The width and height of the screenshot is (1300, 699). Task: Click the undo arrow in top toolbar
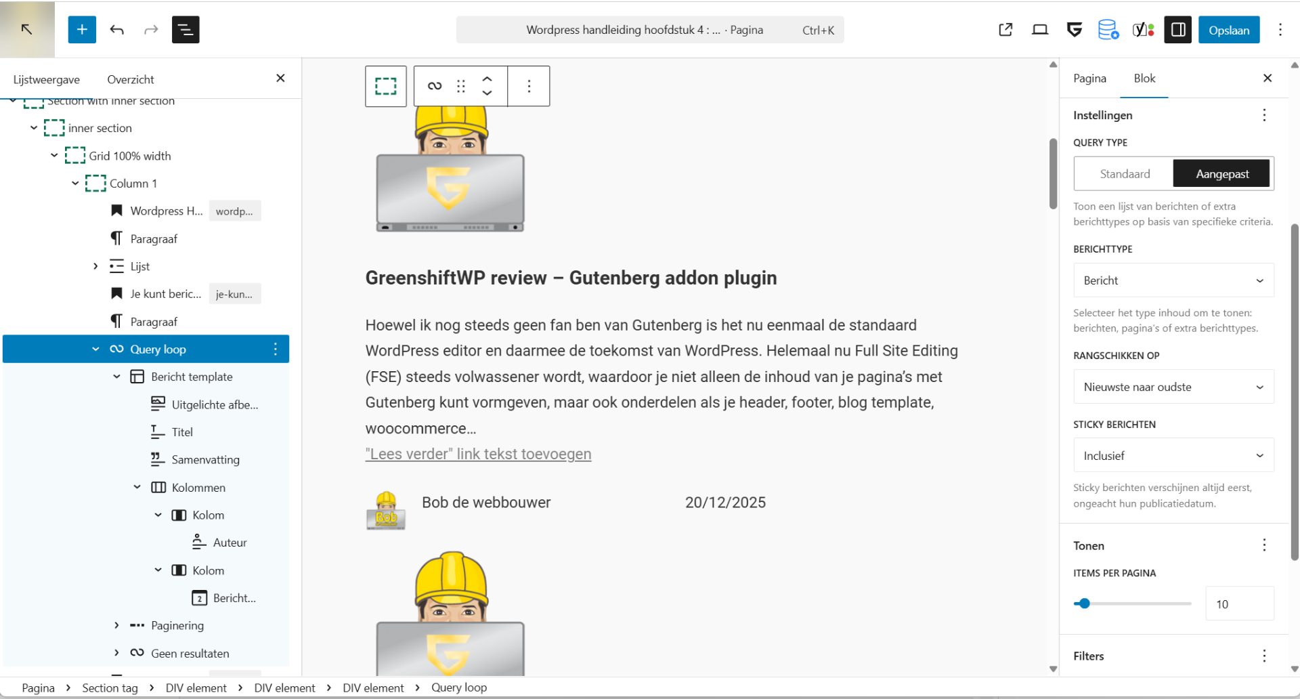click(x=117, y=30)
